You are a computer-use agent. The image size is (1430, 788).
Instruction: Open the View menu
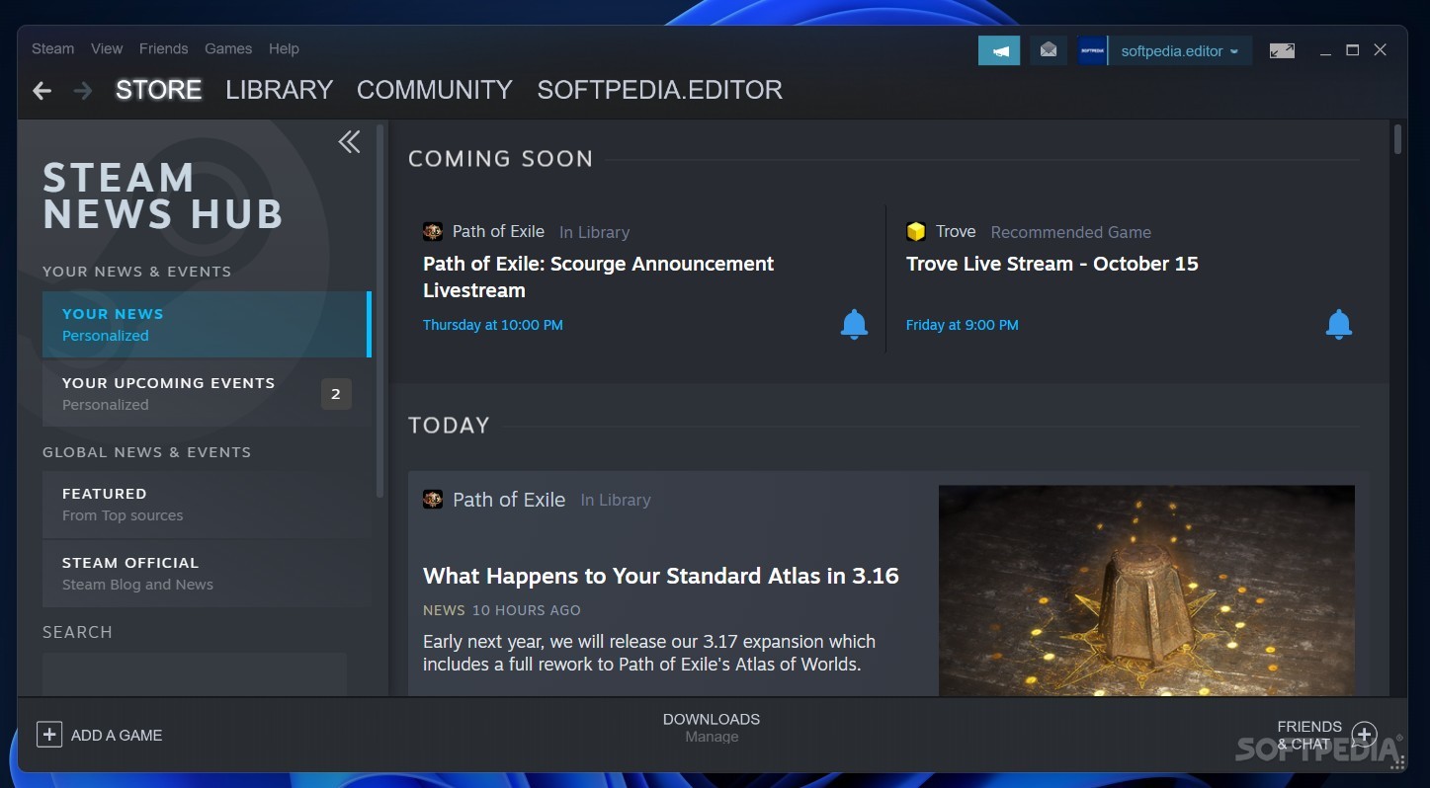point(107,48)
